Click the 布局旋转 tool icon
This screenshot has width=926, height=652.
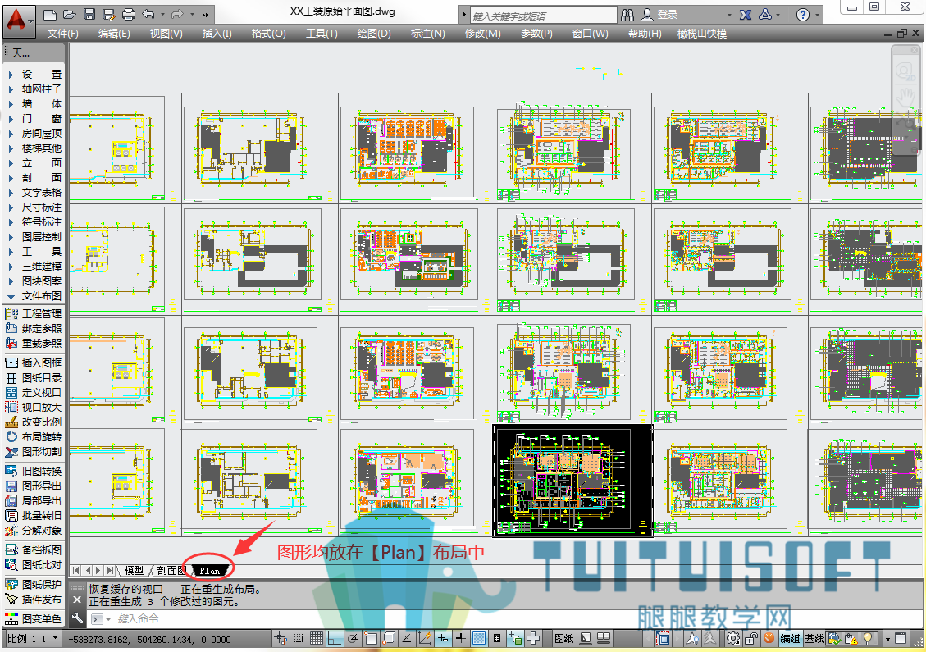(x=11, y=437)
